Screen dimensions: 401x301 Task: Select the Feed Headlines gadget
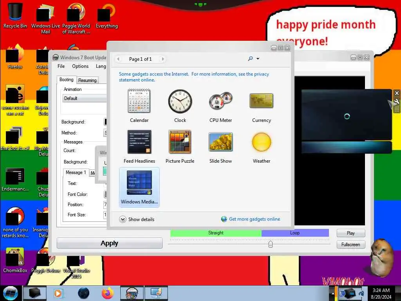pyautogui.click(x=139, y=147)
